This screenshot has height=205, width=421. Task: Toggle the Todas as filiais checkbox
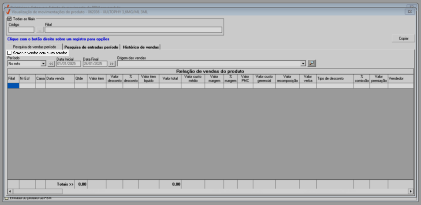point(10,19)
